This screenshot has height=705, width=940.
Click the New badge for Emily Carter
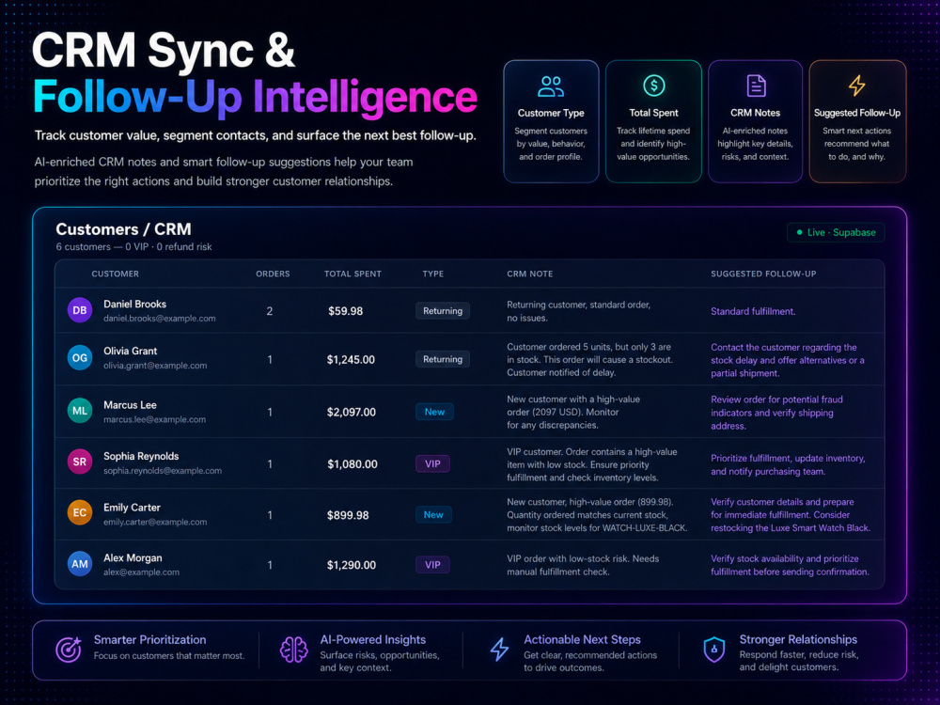[433, 515]
